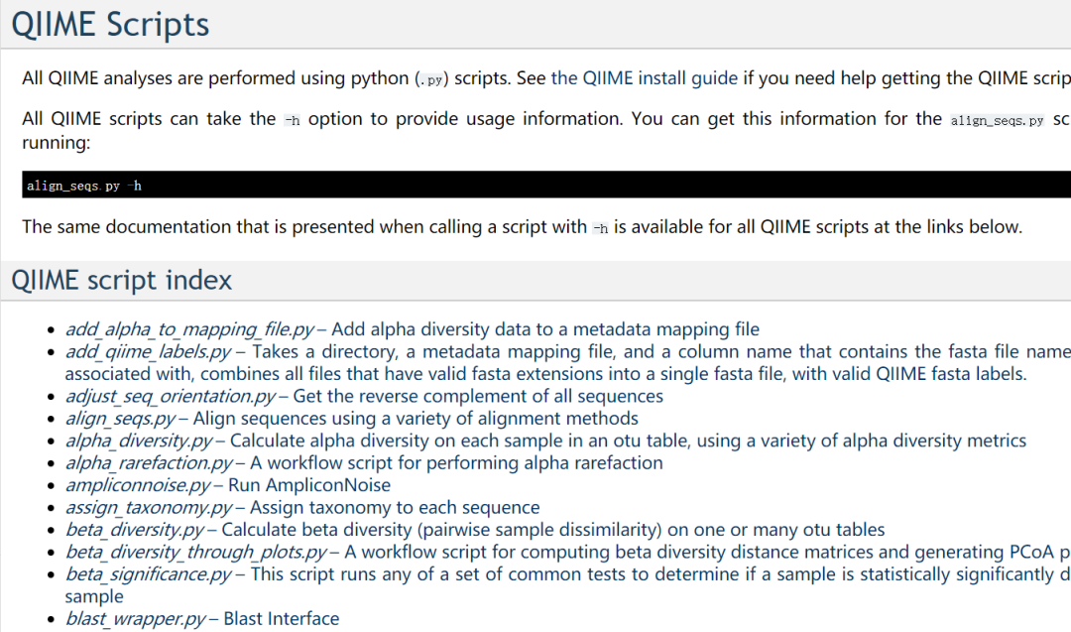Open assign_taxonomy.py documentation

coord(149,508)
